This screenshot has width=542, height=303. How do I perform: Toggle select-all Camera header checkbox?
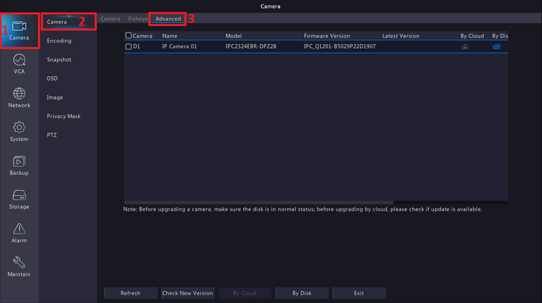point(129,36)
